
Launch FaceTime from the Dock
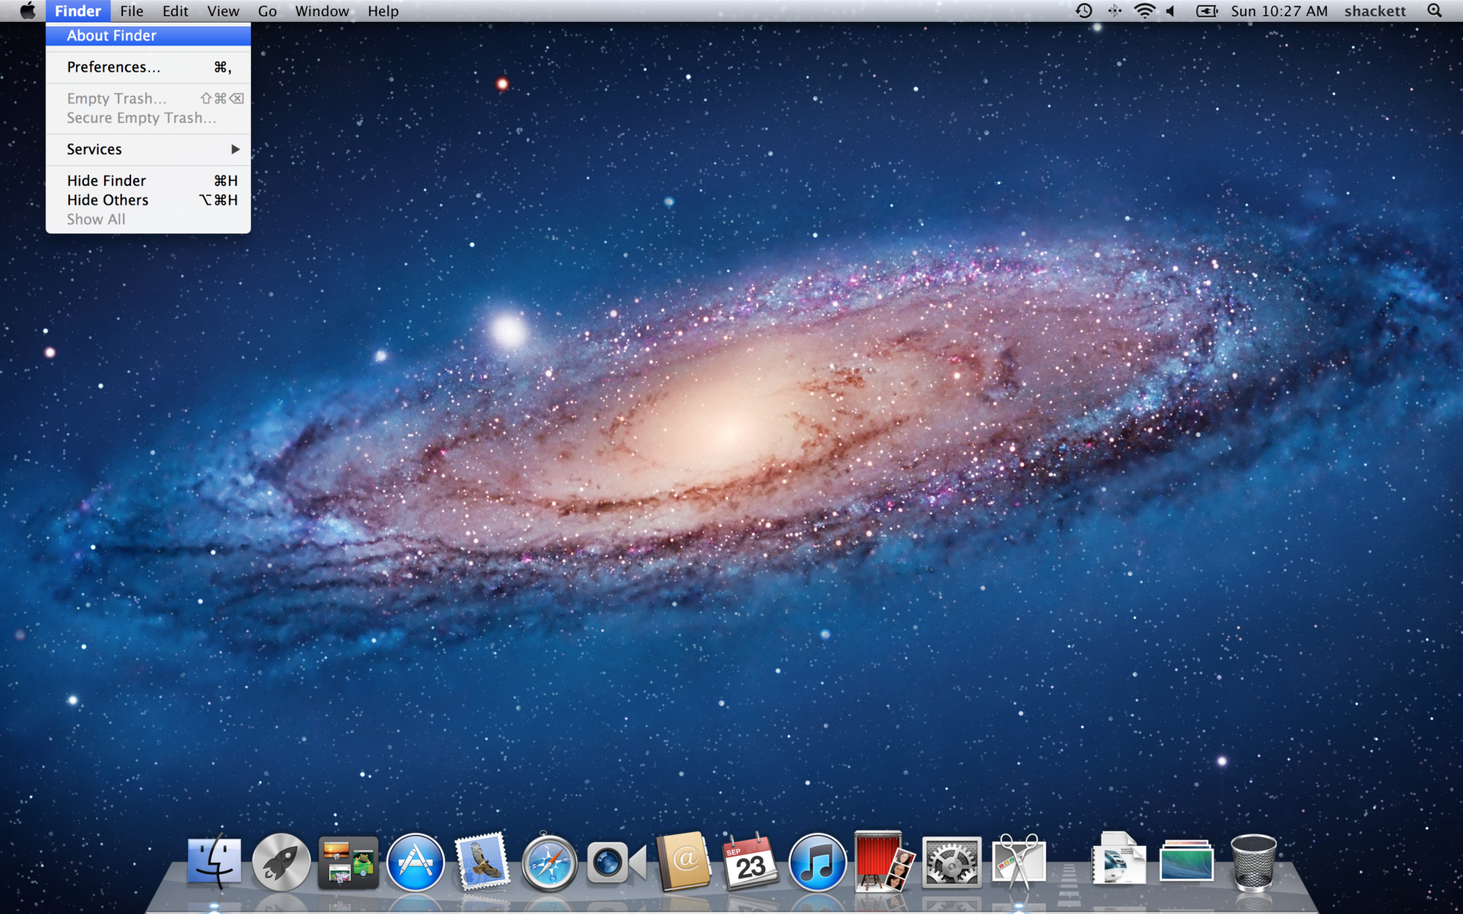click(615, 863)
